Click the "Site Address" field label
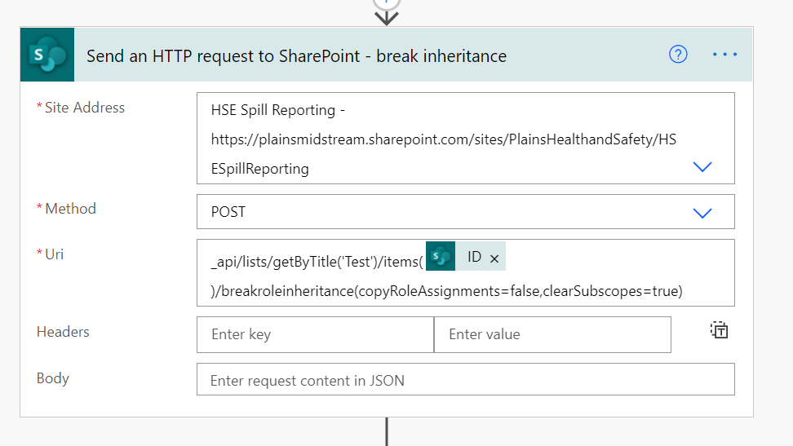Image resolution: width=793 pixels, height=446 pixels. 85,108
